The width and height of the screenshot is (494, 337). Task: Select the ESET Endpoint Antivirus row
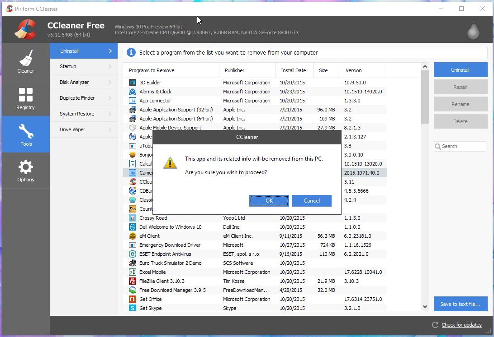(255, 254)
